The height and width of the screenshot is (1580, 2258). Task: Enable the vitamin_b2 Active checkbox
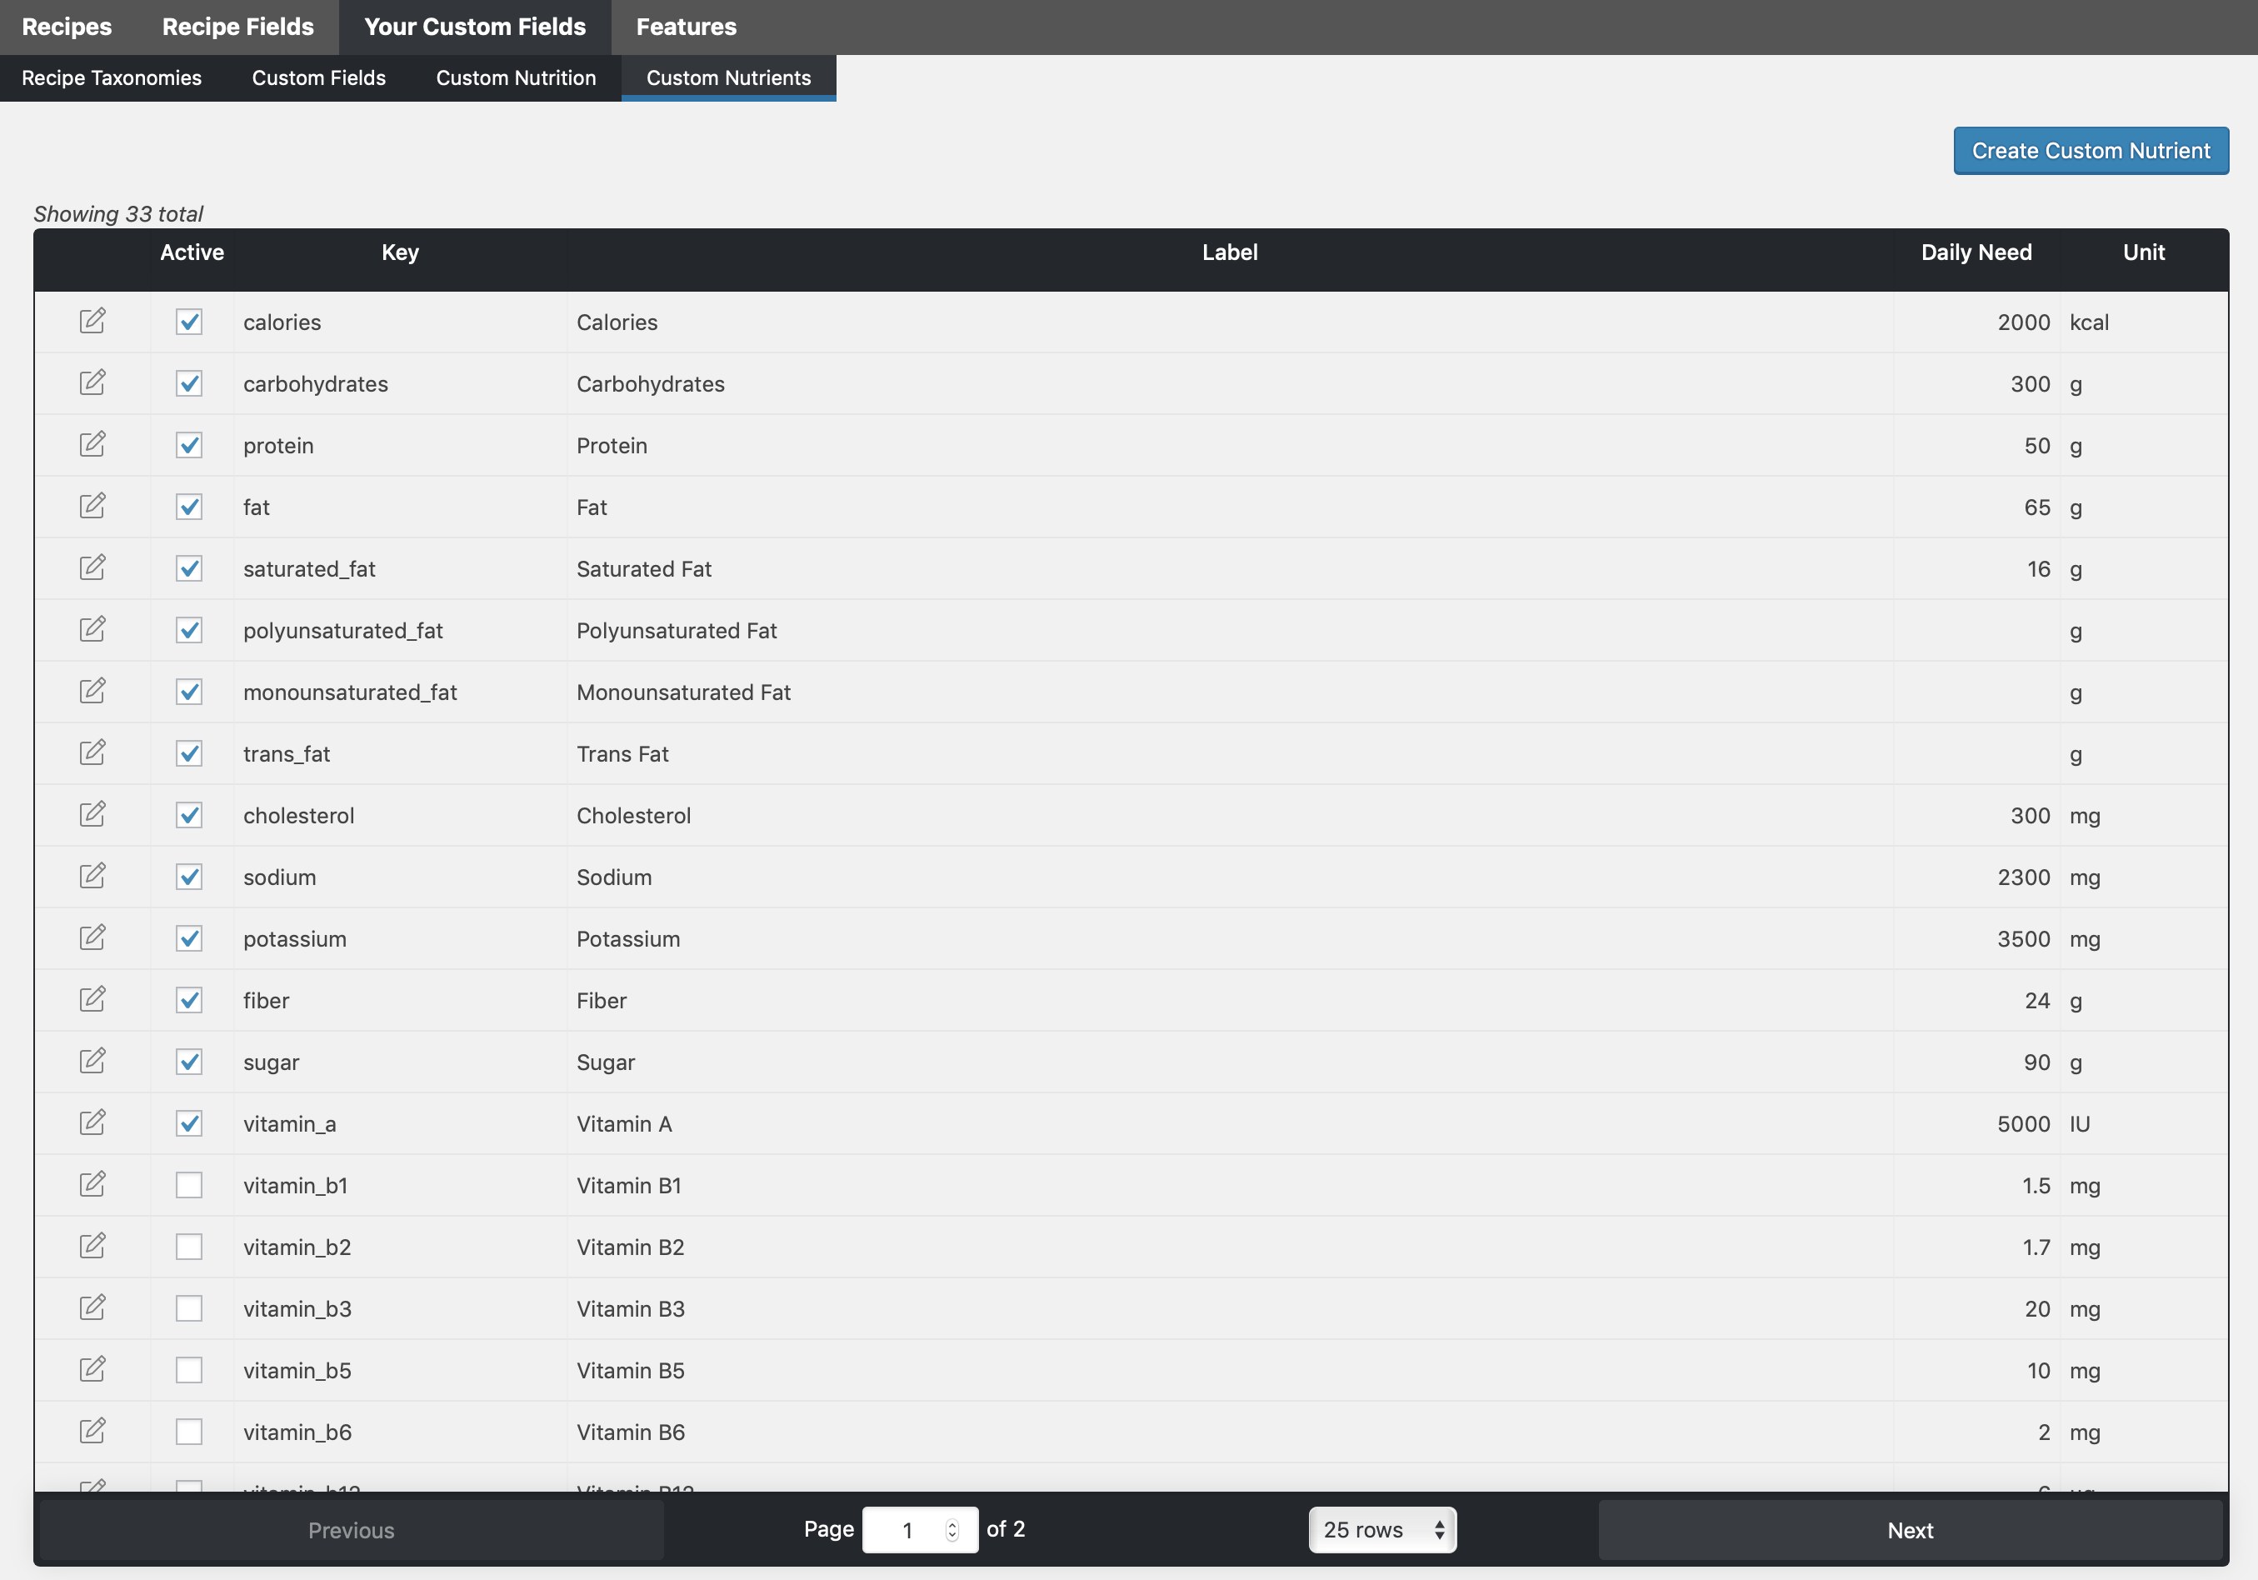[189, 1247]
